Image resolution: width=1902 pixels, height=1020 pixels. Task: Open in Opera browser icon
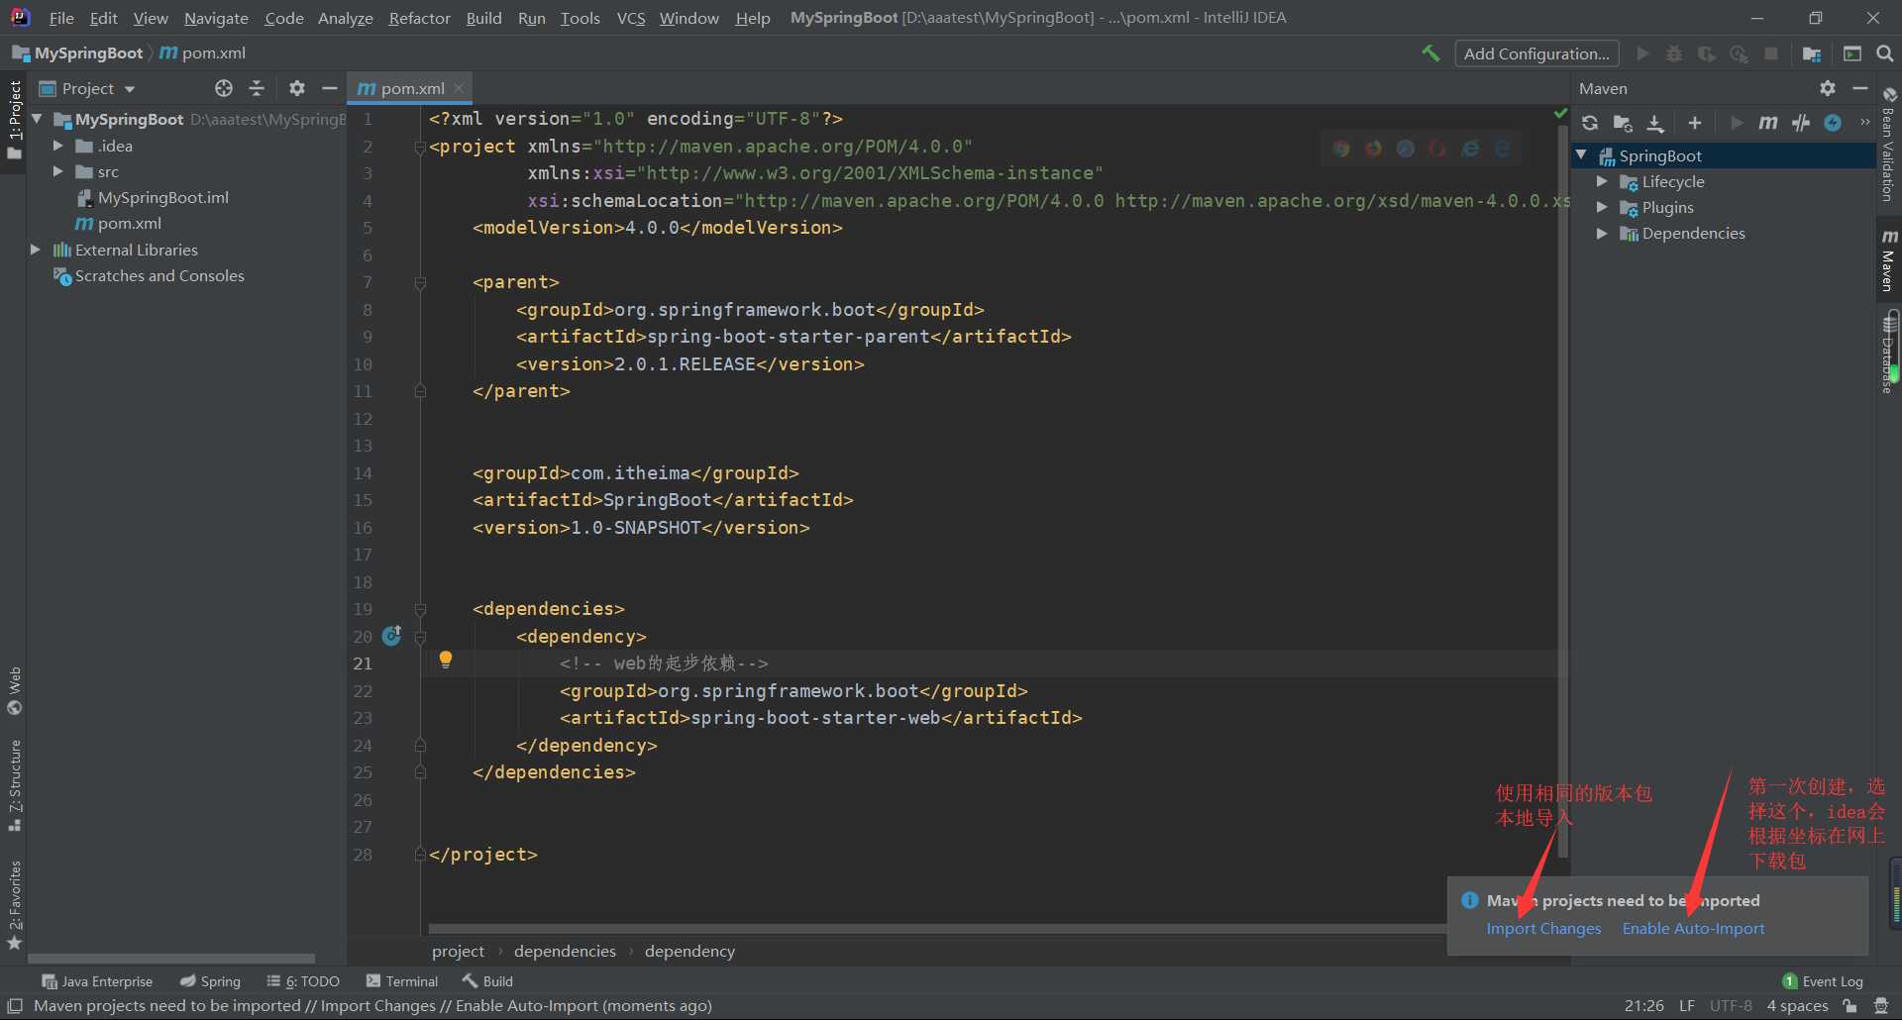(1437, 149)
